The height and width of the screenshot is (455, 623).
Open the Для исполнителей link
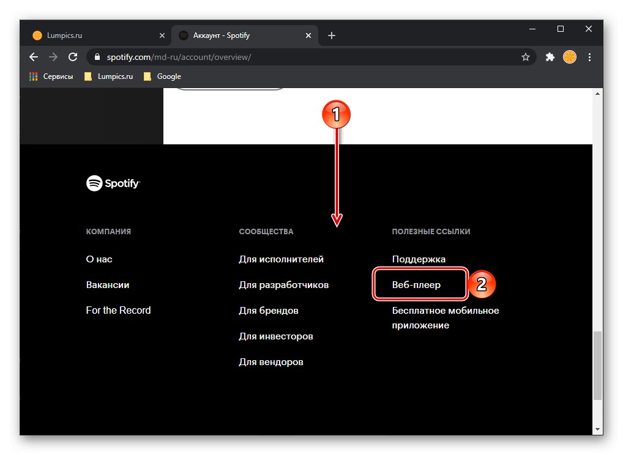[x=282, y=259]
